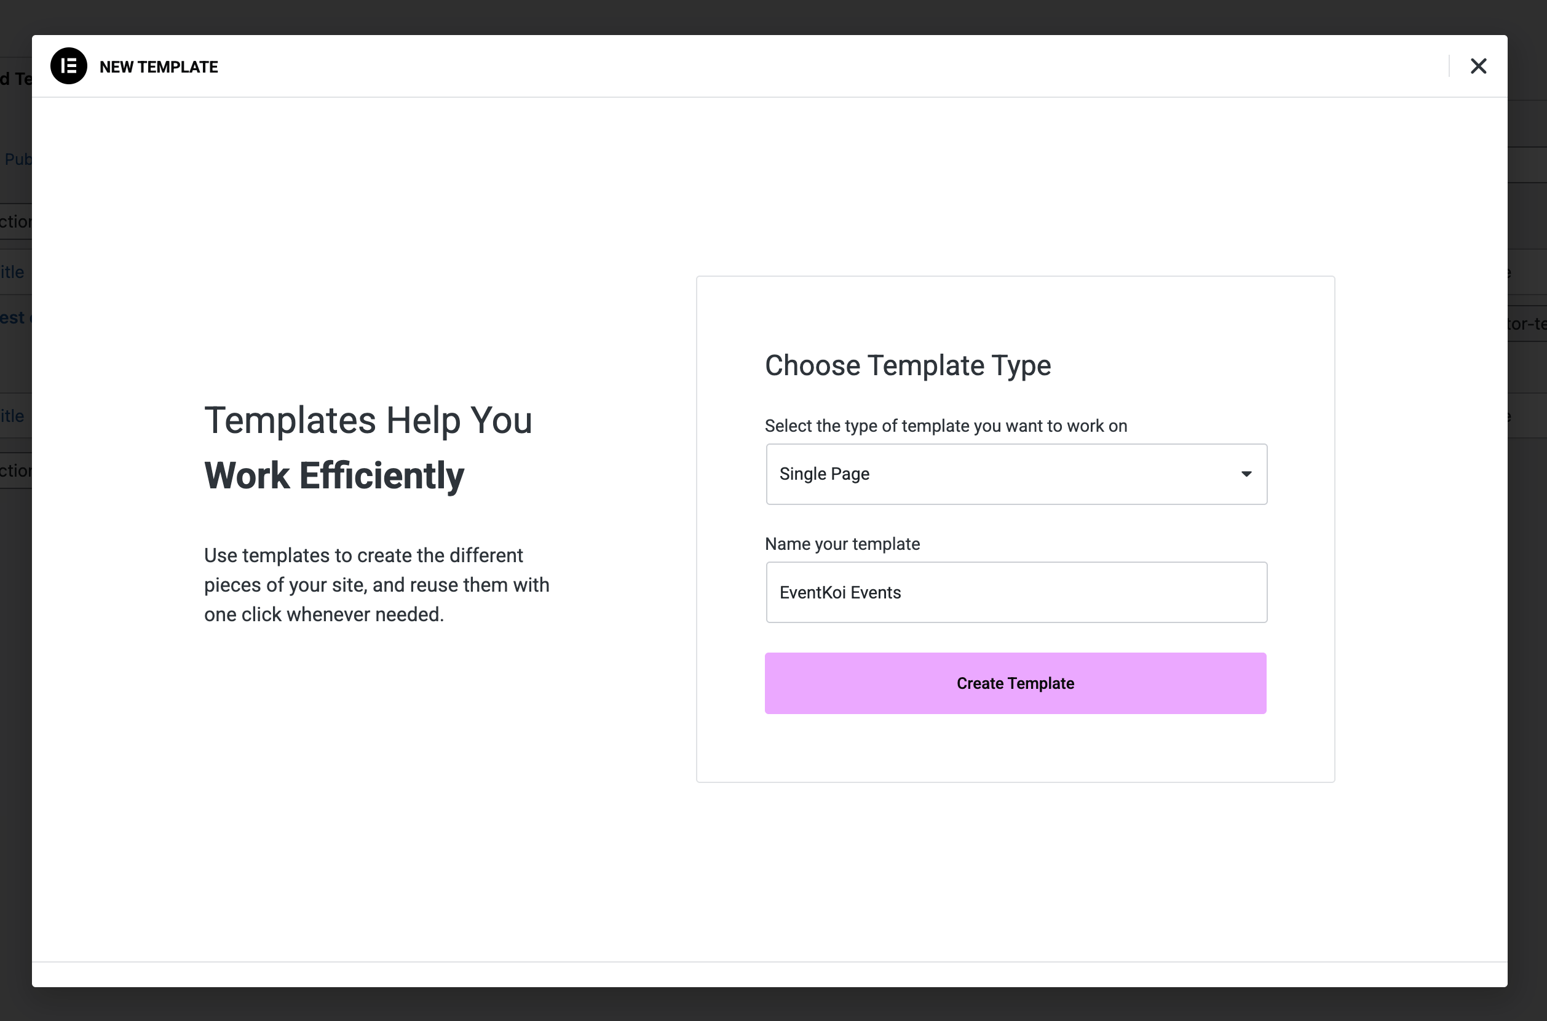Close the New Template dialog

point(1478,66)
